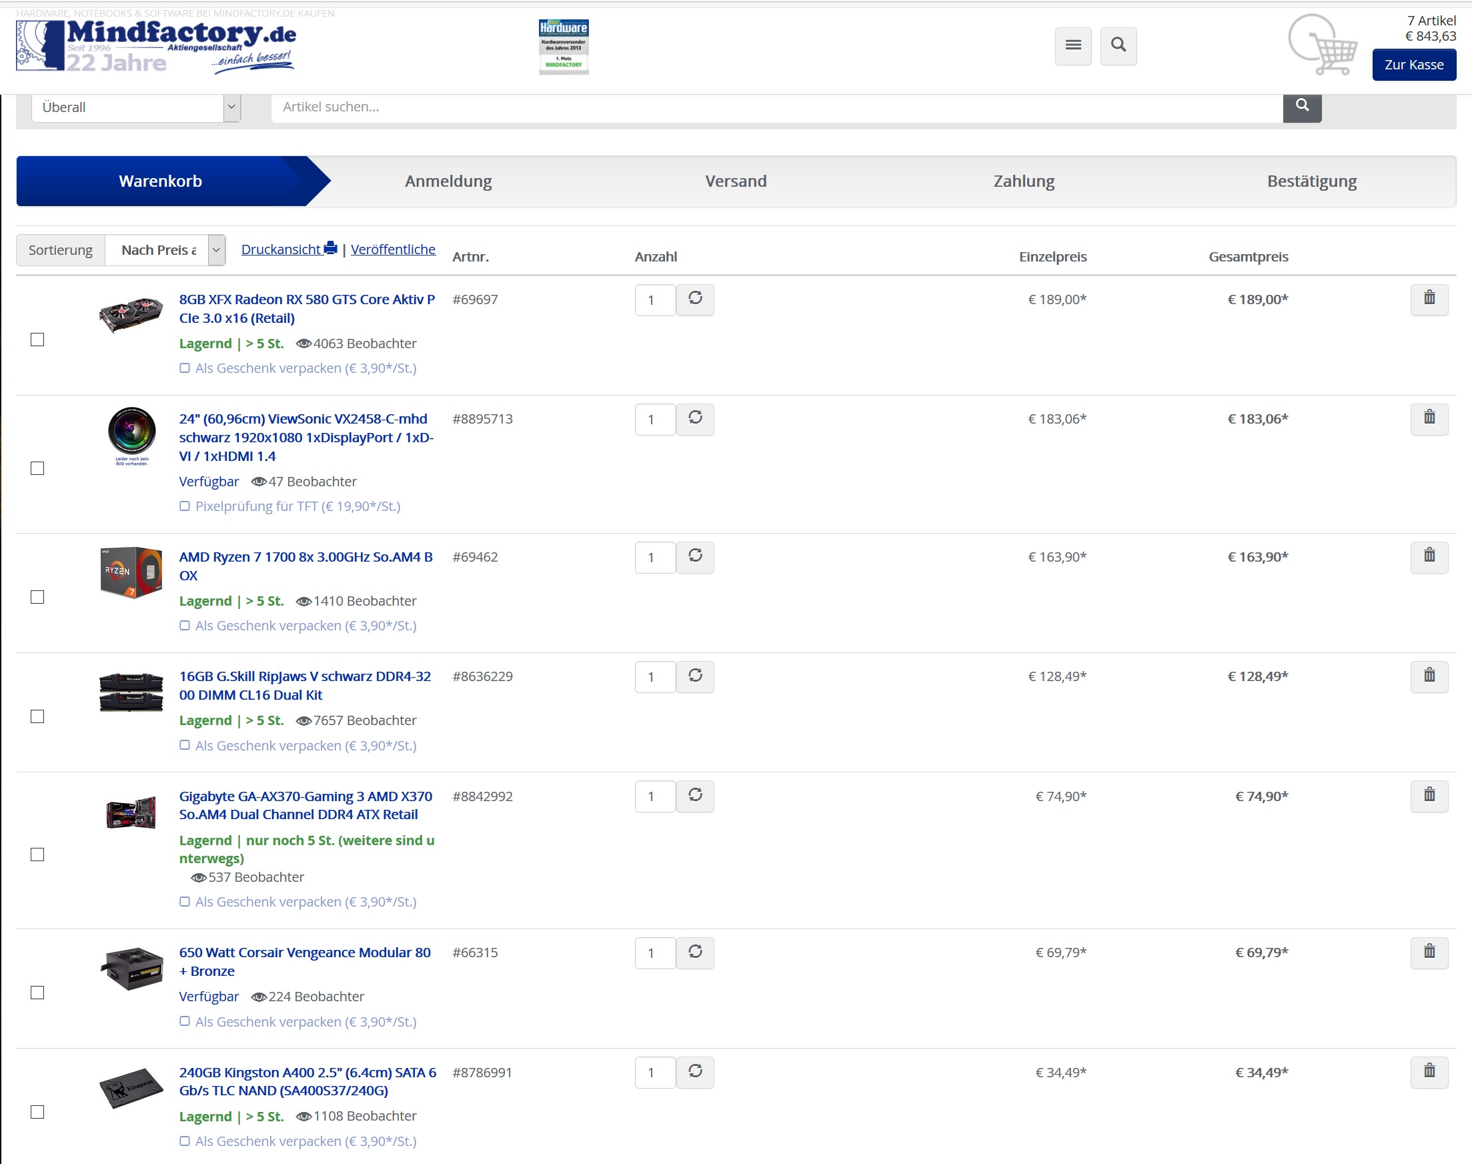Go to the Anmeldung checkout step
Image resolution: width=1472 pixels, height=1164 pixels.
coord(448,181)
